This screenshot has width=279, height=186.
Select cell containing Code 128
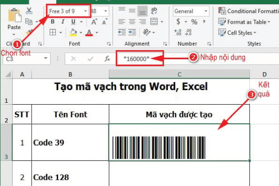click(70, 173)
